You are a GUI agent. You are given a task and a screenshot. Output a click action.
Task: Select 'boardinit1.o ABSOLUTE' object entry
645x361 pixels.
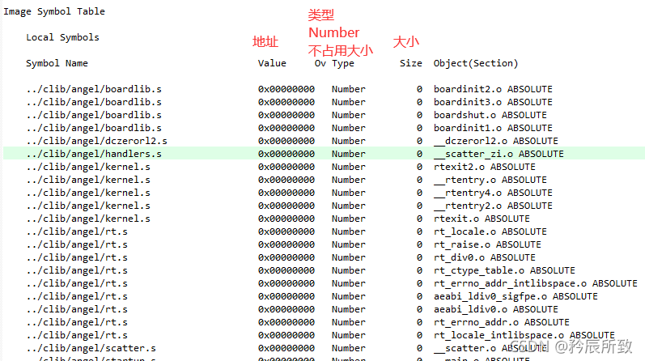click(493, 128)
